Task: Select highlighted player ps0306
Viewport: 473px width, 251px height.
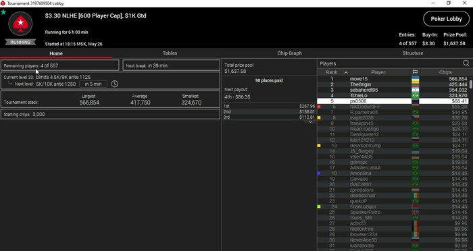Action: click(393, 101)
